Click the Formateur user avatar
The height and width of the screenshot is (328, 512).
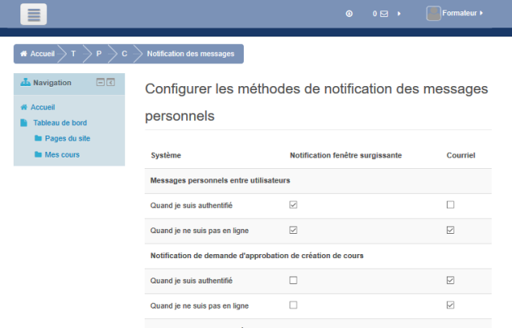pos(434,13)
